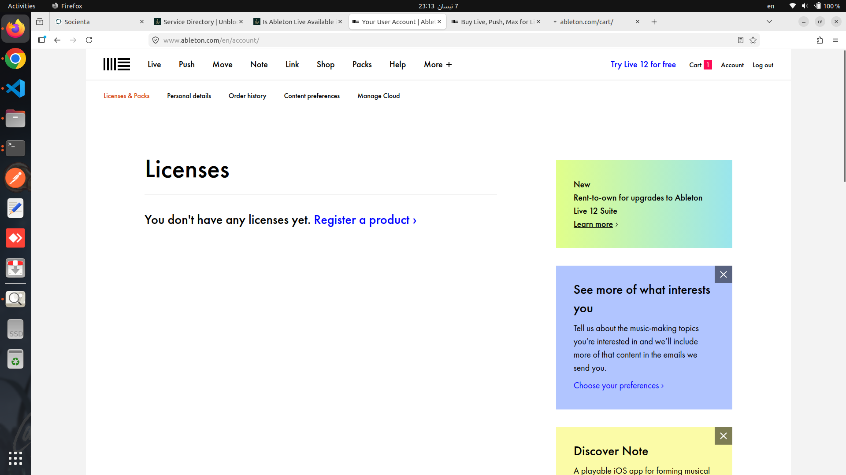Click the page vertical scrollbar
The image size is (846, 475).
844,117
